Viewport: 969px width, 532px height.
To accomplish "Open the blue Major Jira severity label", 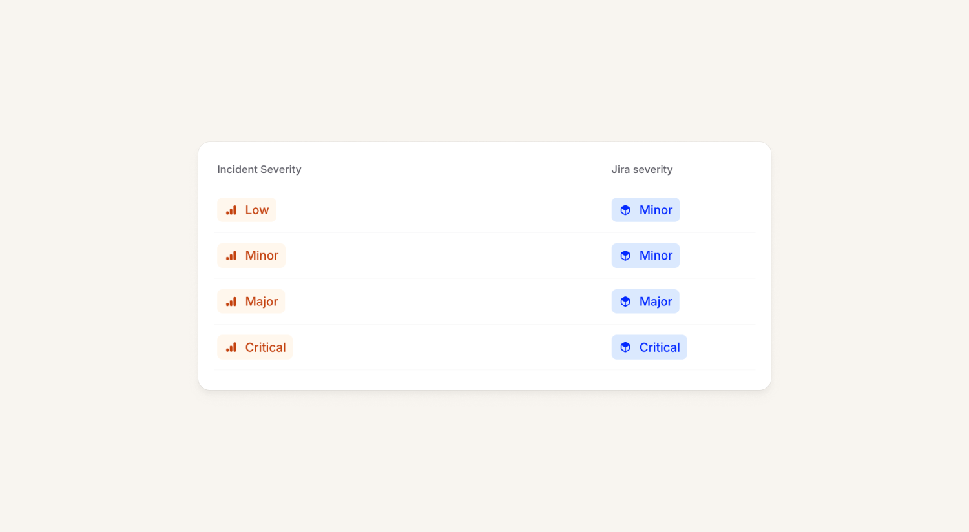I will coord(656,302).
